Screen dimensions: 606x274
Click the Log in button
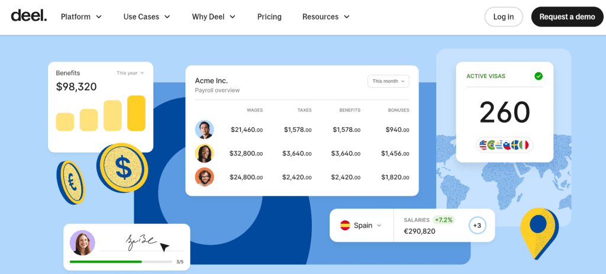(504, 17)
